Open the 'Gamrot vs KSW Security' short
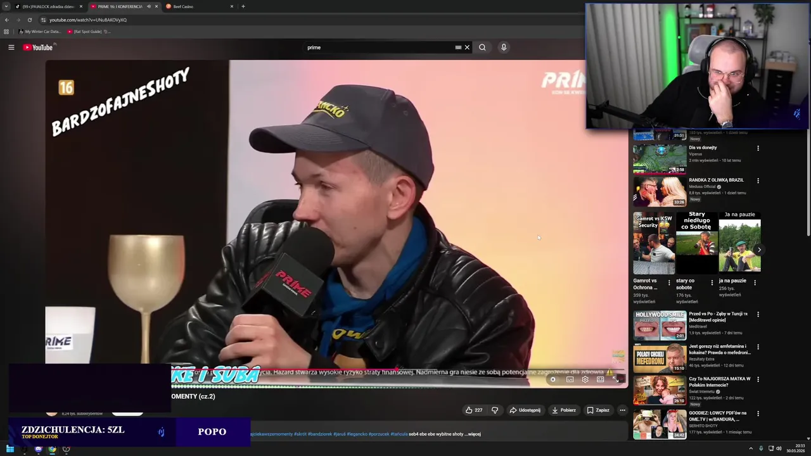Viewport: 811px width, 456px height. pyautogui.click(x=654, y=243)
